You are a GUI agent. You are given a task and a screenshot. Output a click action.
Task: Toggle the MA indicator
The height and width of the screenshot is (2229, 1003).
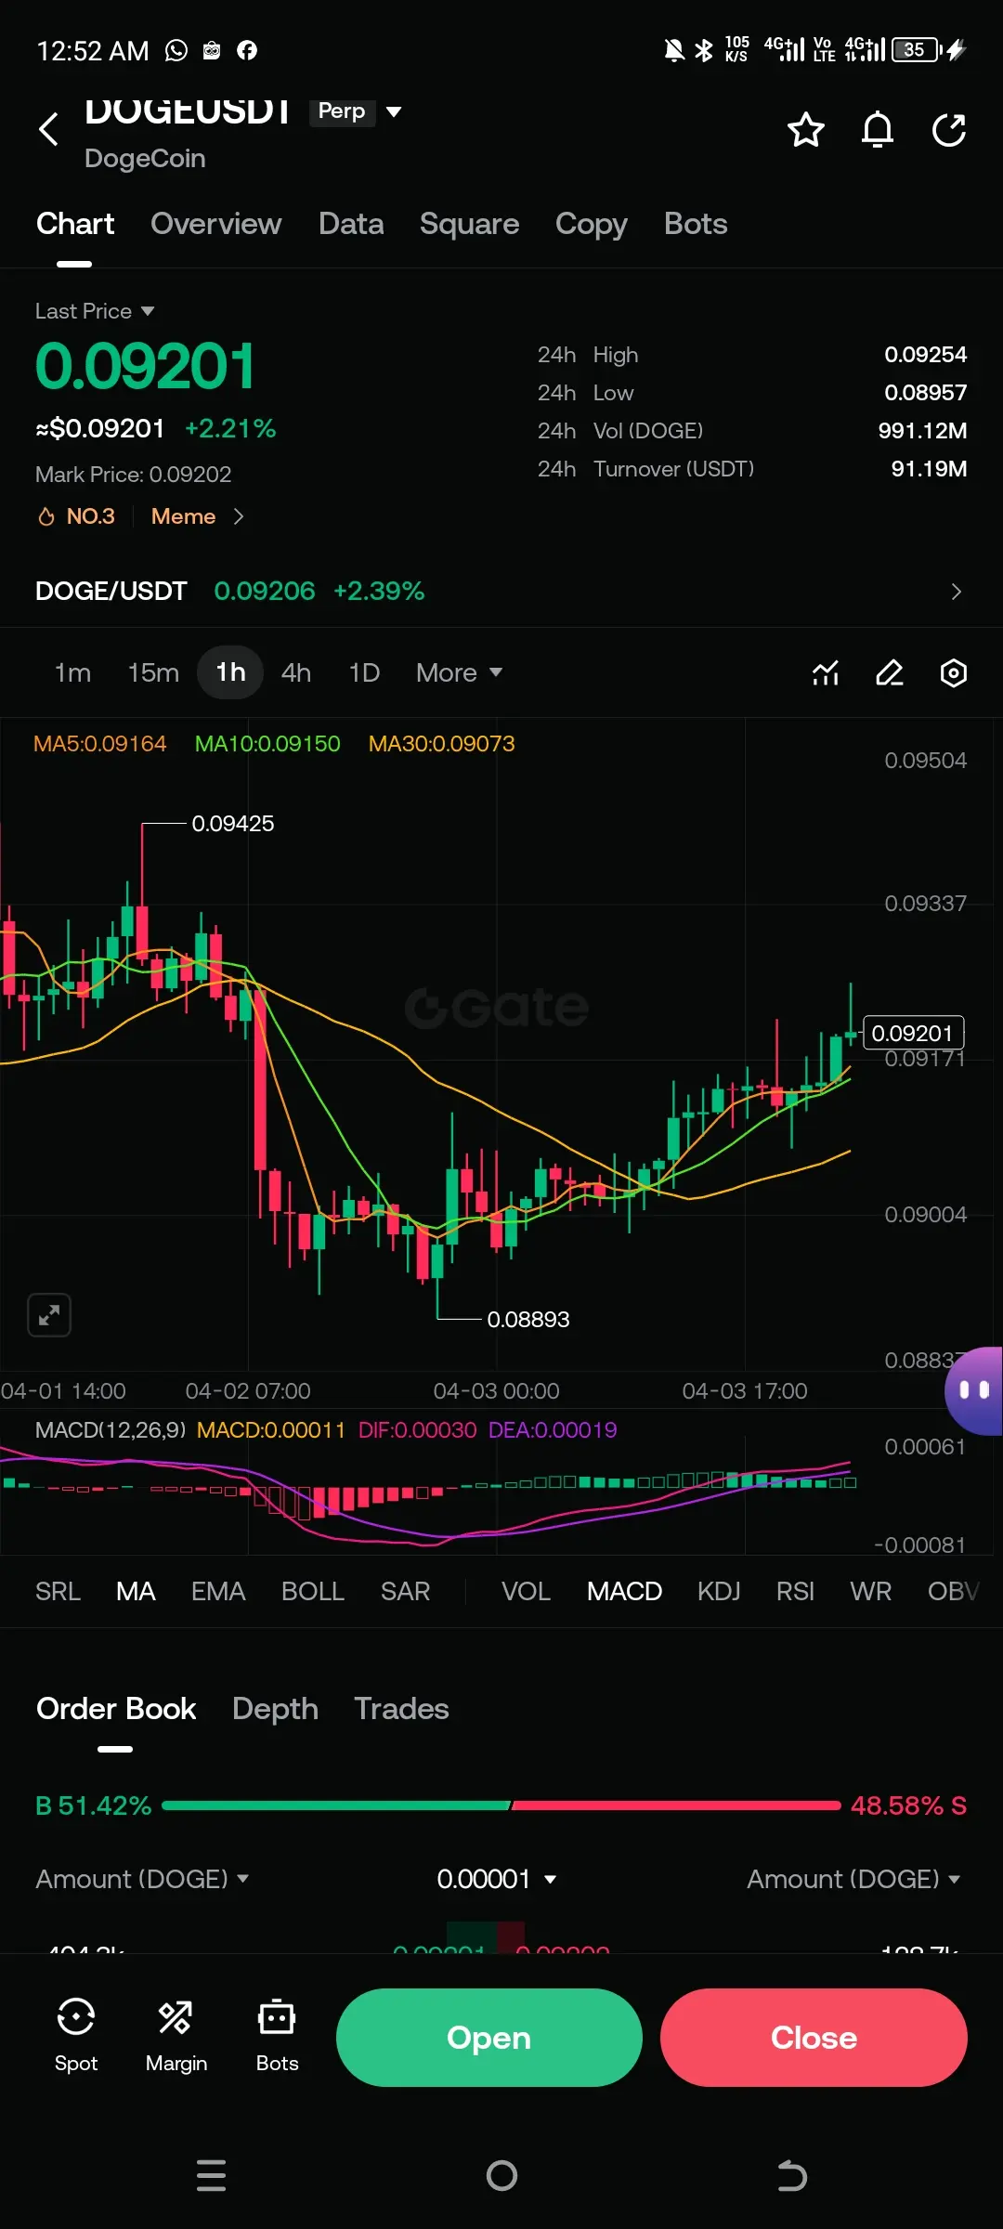click(136, 1591)
